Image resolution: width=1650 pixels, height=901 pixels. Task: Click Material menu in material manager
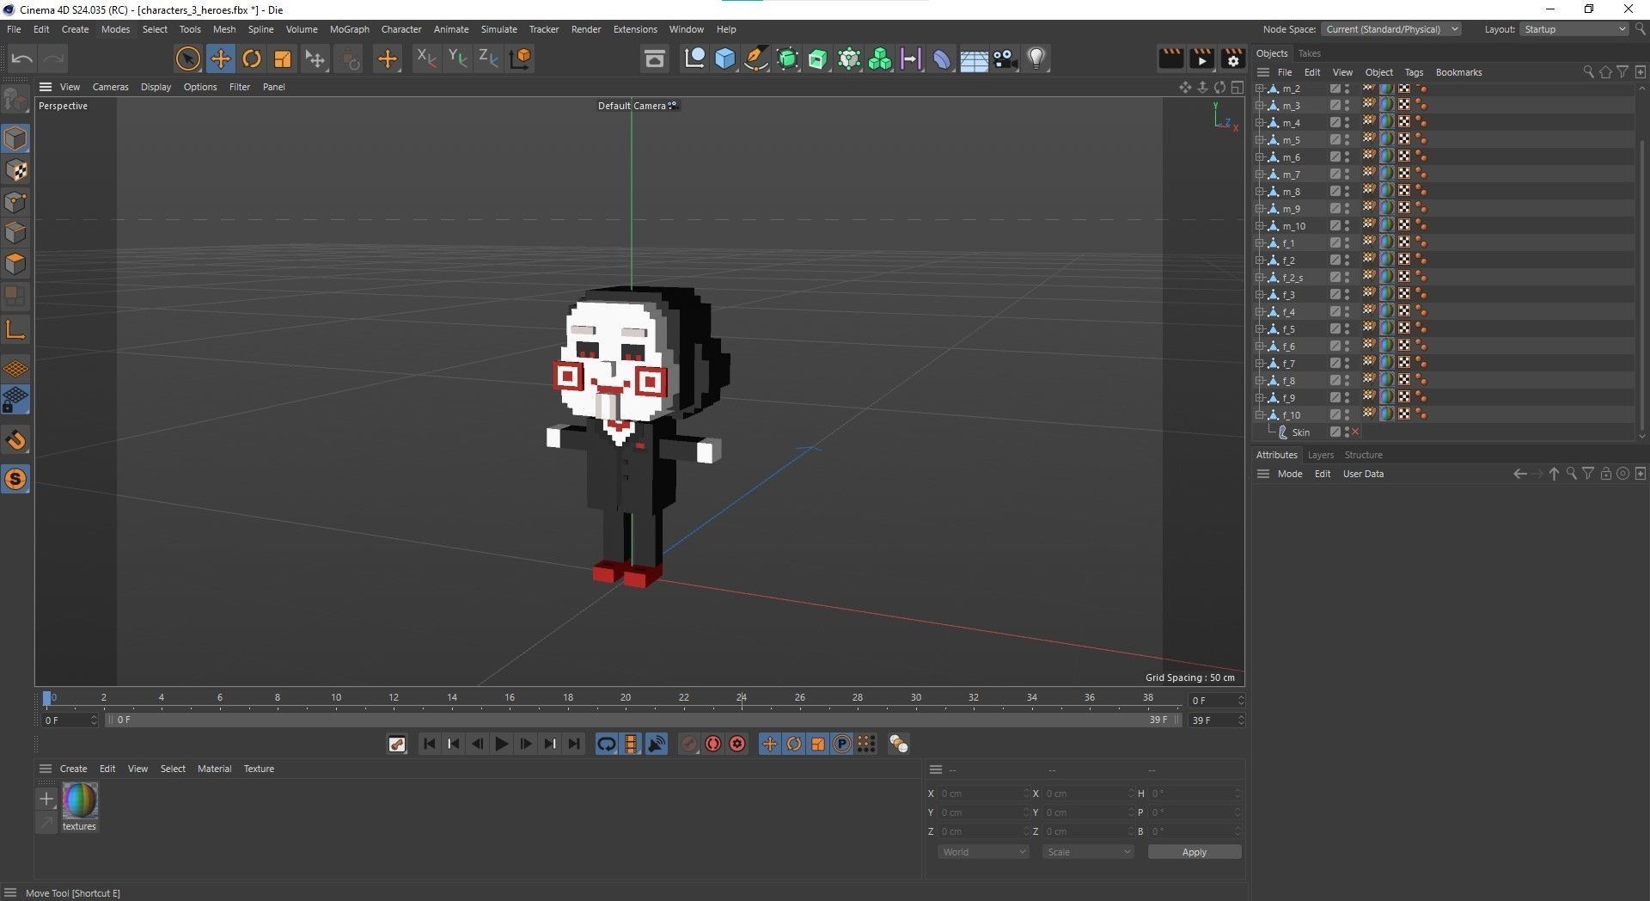click(x=214, y=769)
